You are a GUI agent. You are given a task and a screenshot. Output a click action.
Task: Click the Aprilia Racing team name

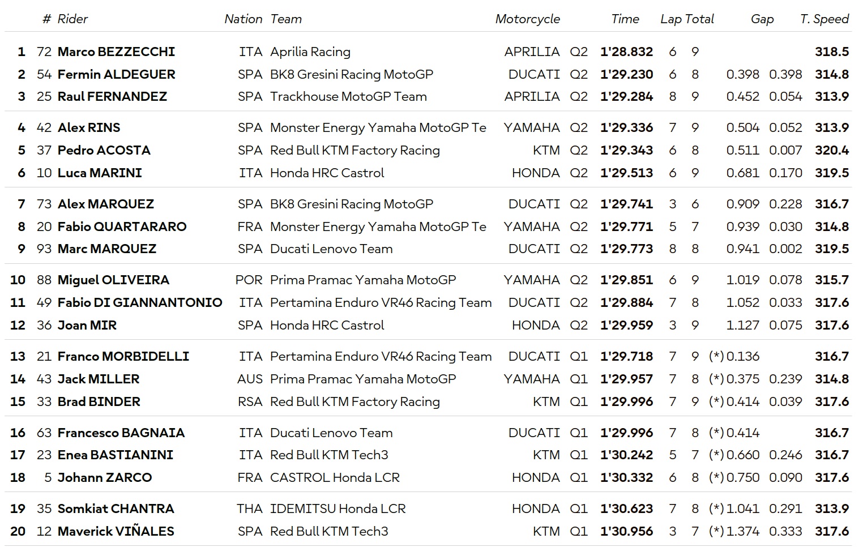pyautogui.click(x=310, y=52)
